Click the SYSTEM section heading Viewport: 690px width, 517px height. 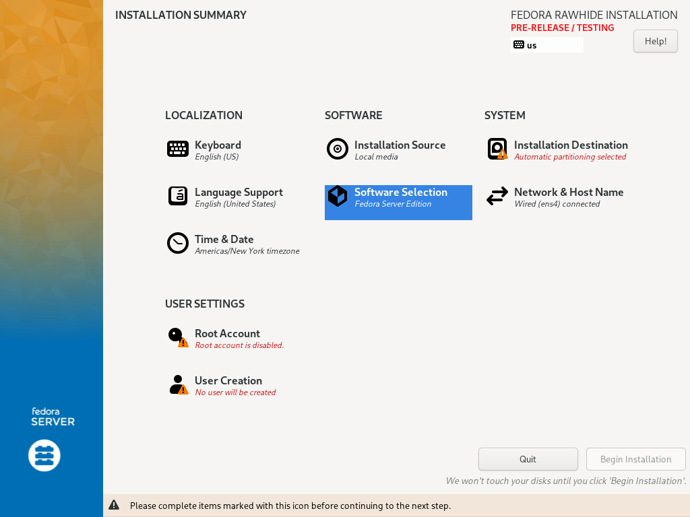[505, 115]
